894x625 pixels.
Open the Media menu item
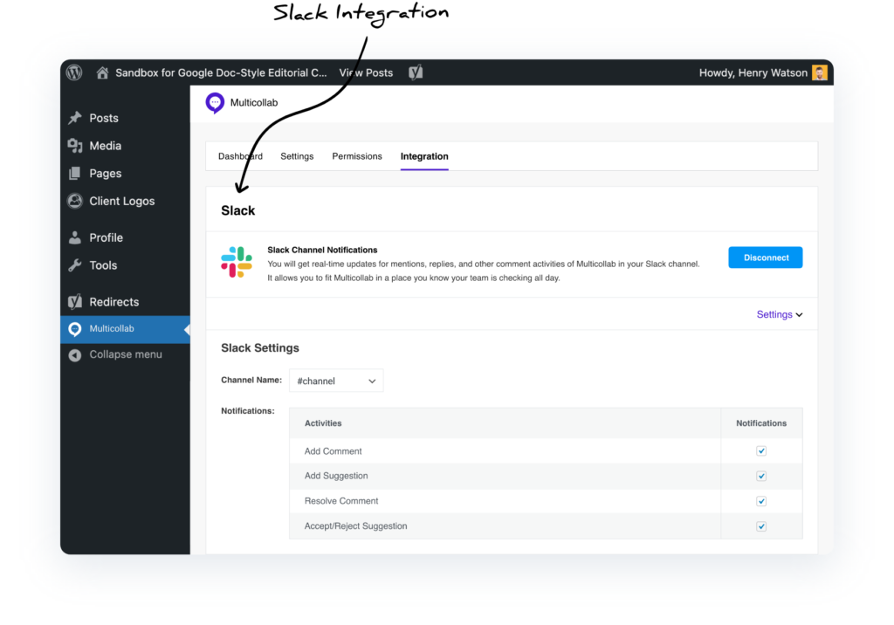106,146
